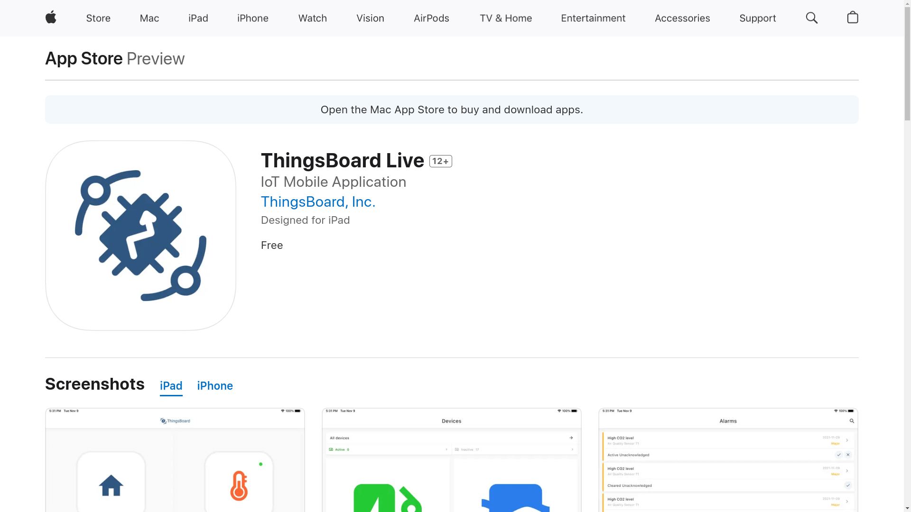Click the 12+ age rating badge

click(x=440, y=161)
